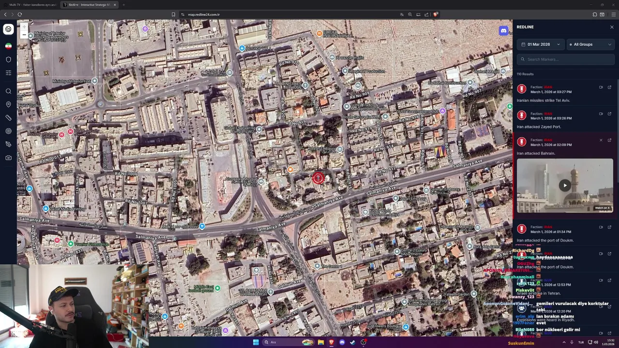Close the Redline browser tab

pyautogui.click(x=115, y=5)
